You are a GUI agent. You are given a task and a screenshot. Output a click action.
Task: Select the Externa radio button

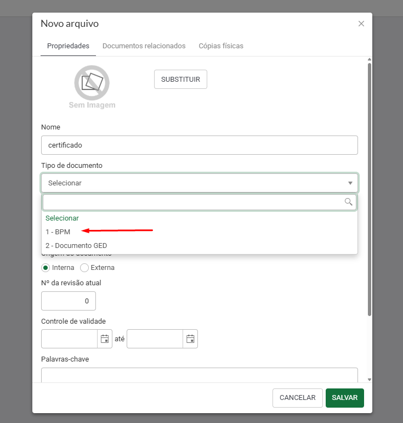[84, 268]
